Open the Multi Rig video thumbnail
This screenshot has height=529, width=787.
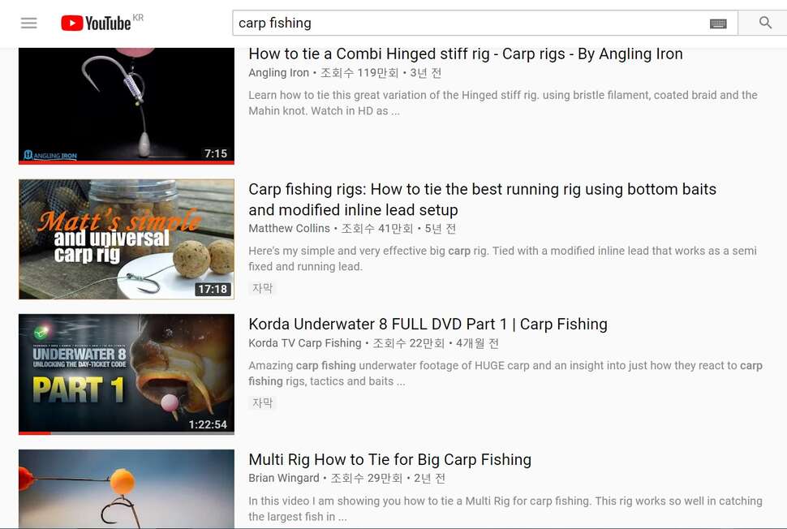[x=127, y=489]
